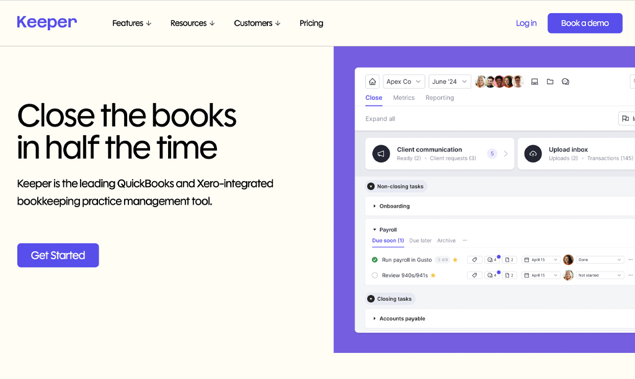Click the Keeper logo

pyautogui.click(x=47, y=23)
